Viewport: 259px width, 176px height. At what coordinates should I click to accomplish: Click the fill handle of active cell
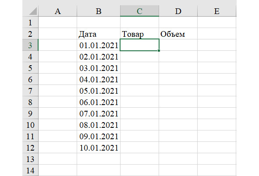159,51
